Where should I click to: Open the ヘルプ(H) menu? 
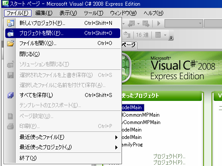point(154,13)
